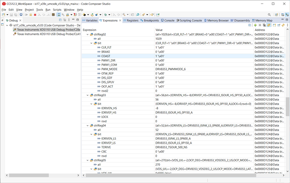The width and height of the screenshot is (290, 183).
Task: Switch to the Registers tab
Action: (x=131, y=20)
